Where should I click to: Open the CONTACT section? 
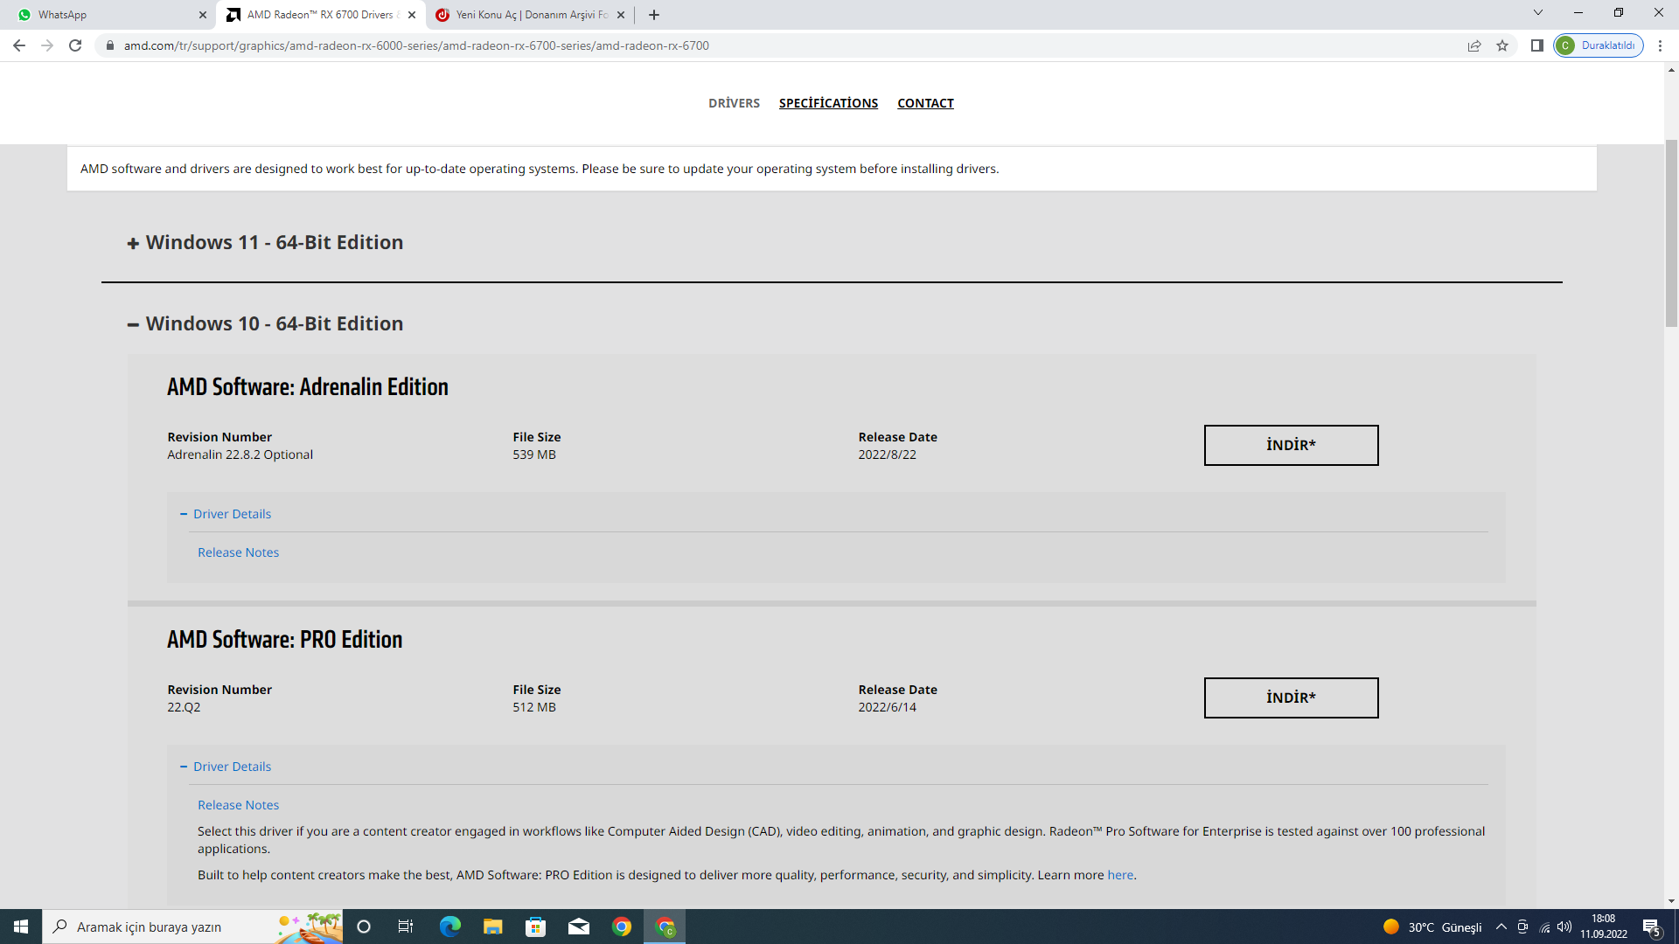point(925,103)
